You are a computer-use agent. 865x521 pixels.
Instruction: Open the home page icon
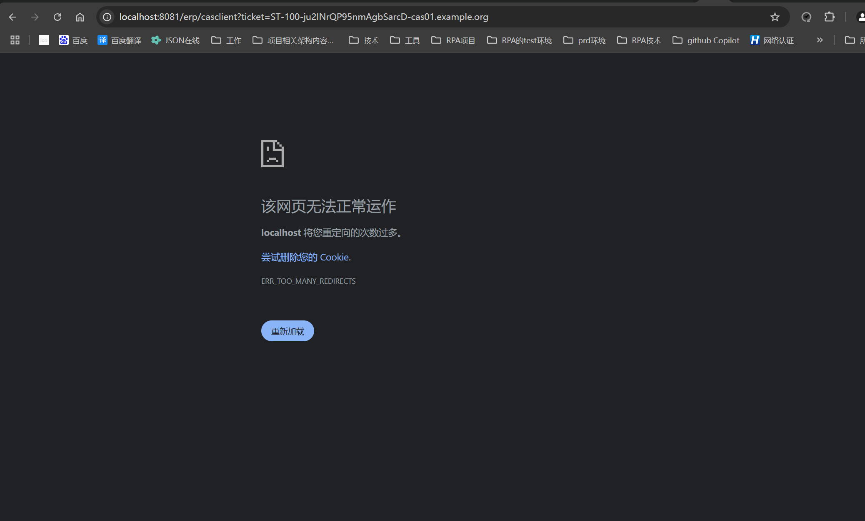pyautogui.click(x=80, y=17)
